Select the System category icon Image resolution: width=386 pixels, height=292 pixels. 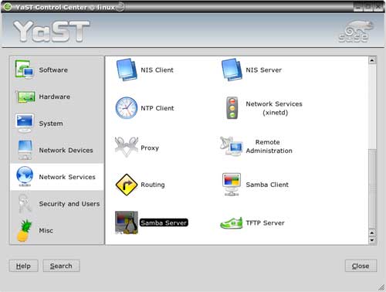click(25, 124)
